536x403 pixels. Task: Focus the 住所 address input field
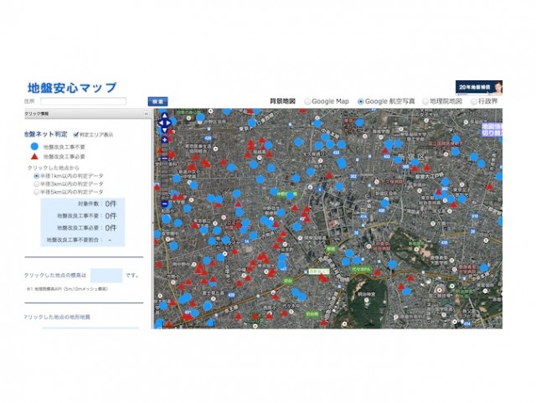tap(85, 101)
